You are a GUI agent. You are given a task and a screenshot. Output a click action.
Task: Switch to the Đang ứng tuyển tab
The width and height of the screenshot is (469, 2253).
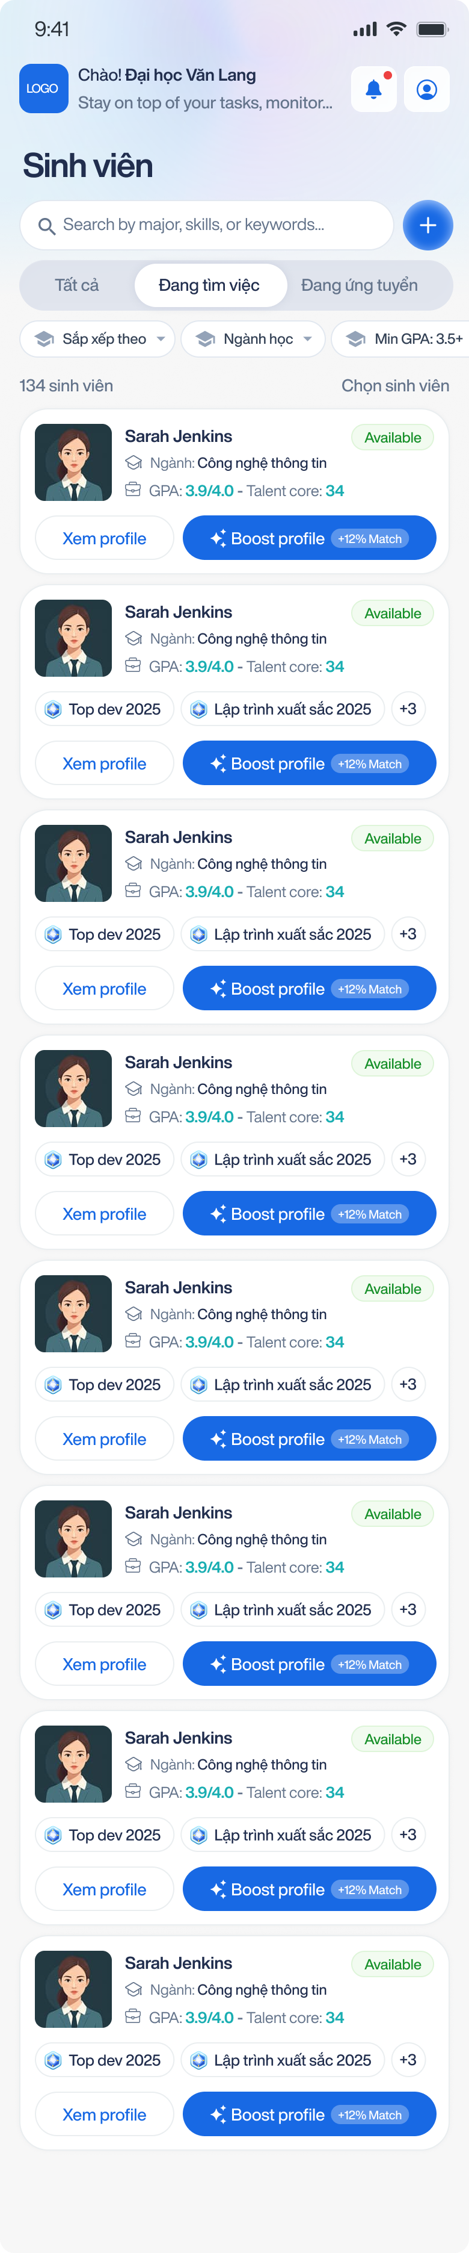(x=359, y=286)
